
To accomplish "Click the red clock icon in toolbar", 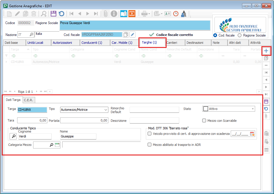I will (x=176, y=14).
